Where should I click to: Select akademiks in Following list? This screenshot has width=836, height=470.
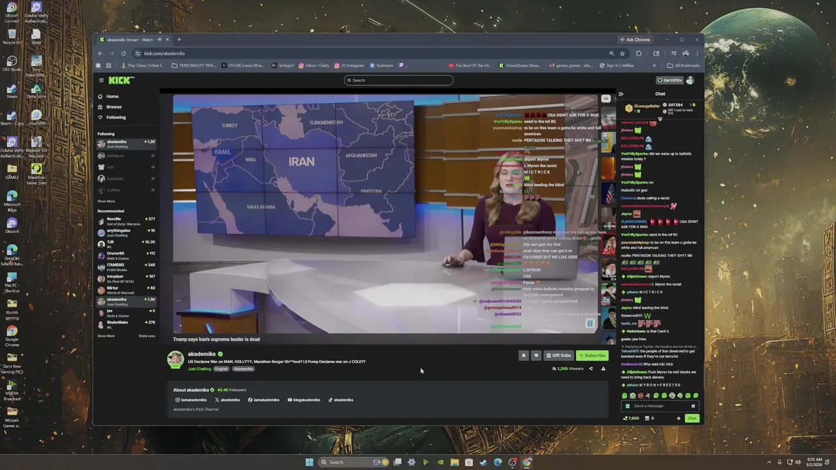point(126,143)
